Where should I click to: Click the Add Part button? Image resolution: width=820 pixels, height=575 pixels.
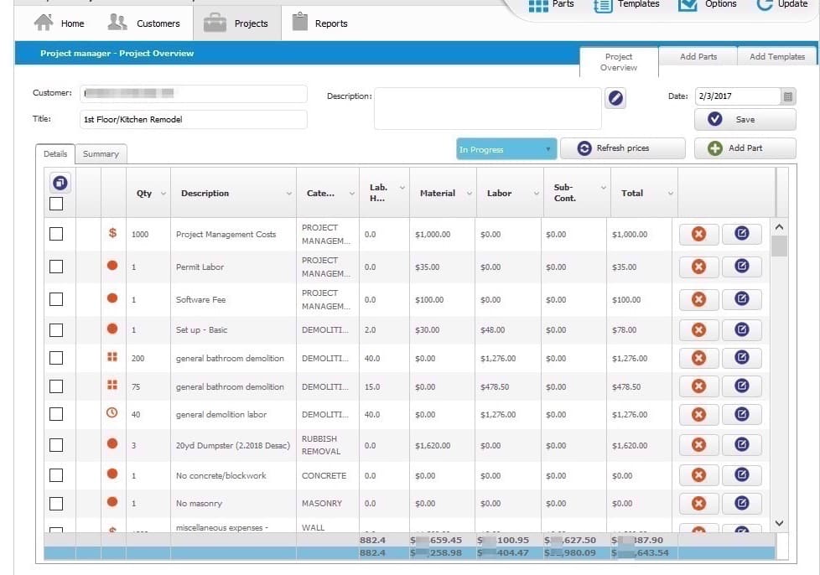point(745,148)
